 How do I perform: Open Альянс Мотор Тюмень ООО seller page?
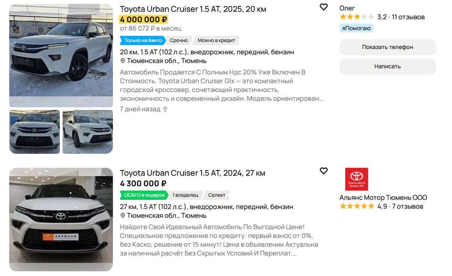click(x=383, y=198)
